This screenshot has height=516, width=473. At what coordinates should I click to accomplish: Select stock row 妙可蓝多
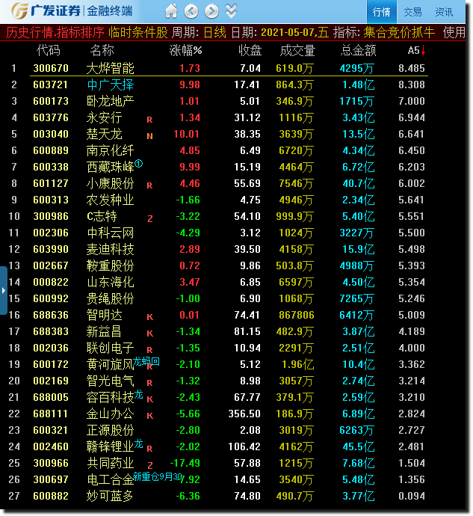coord(229,496)
